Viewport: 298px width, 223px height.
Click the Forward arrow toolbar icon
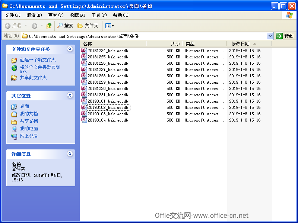pyautogui.click(x=34, y=26)
